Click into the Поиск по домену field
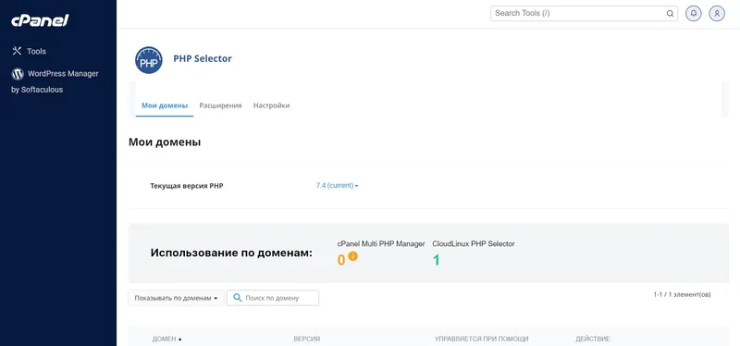740x346 pixels. tap(273, 298)
